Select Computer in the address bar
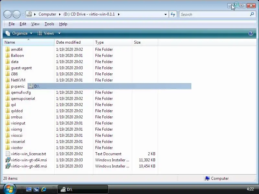This screenshot has width=259, height=194. [x=47, y=14]
